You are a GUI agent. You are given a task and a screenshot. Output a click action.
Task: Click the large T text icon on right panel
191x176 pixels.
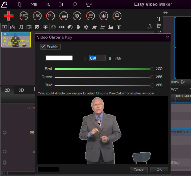click(159, 19)
